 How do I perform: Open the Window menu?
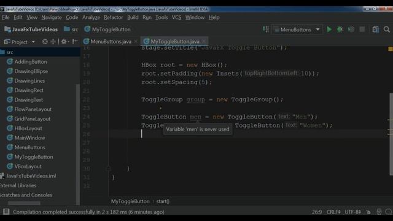pyautogui.click(x=195, y=17)
